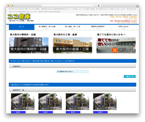Click the orange 実例多数 badge on banner
The height and width of the screenshot is (122, 145).
pos(115,50)
